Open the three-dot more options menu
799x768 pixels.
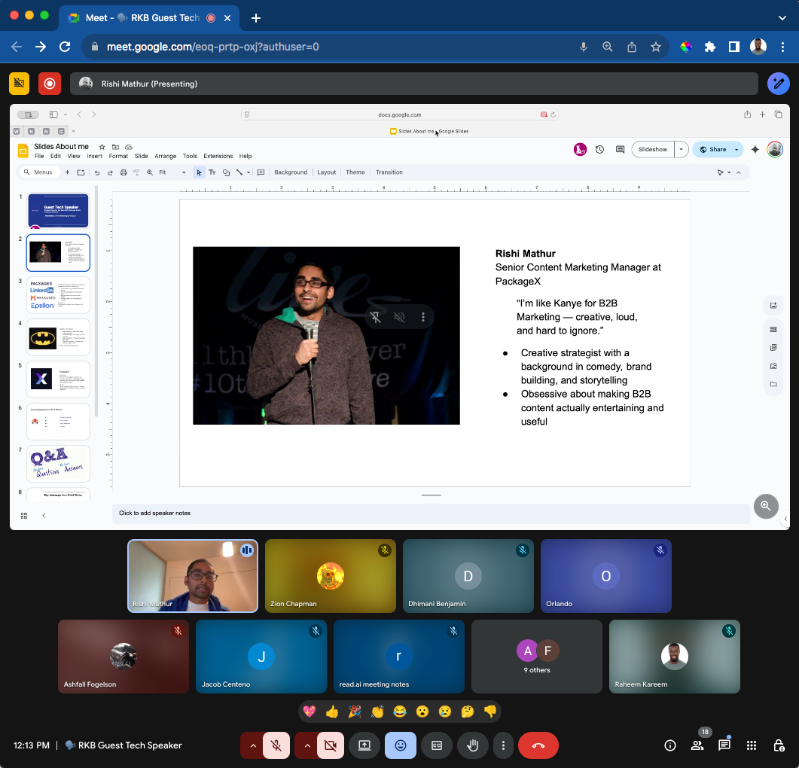(x=503, y=745)
